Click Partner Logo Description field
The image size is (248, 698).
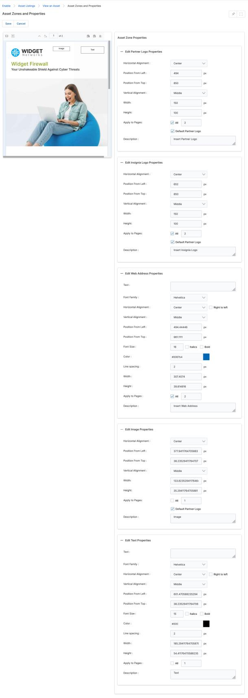click(203, 140)
